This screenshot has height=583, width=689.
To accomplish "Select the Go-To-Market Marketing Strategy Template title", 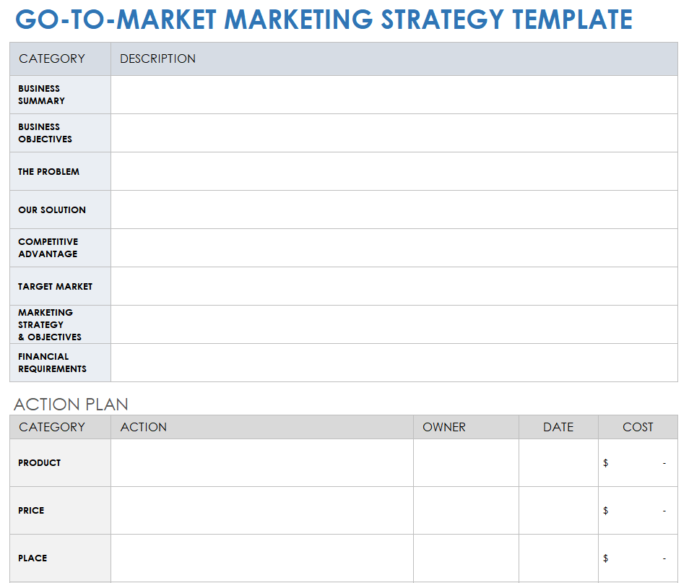I will coord(324,20).
